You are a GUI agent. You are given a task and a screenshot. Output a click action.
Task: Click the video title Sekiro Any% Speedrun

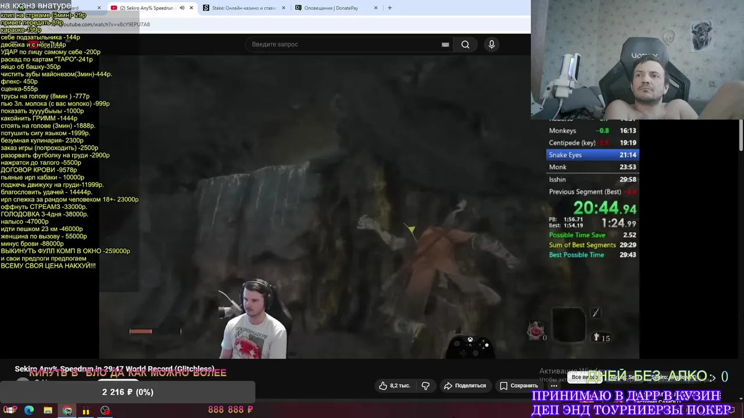[115, 369]
